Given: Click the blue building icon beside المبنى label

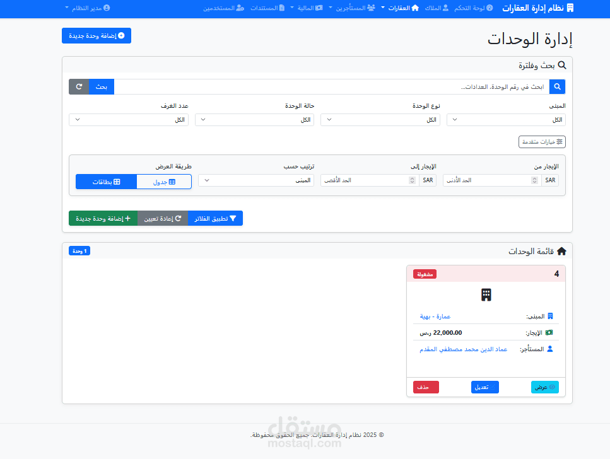Looking at the screenshot, I should tap(550, 316).
